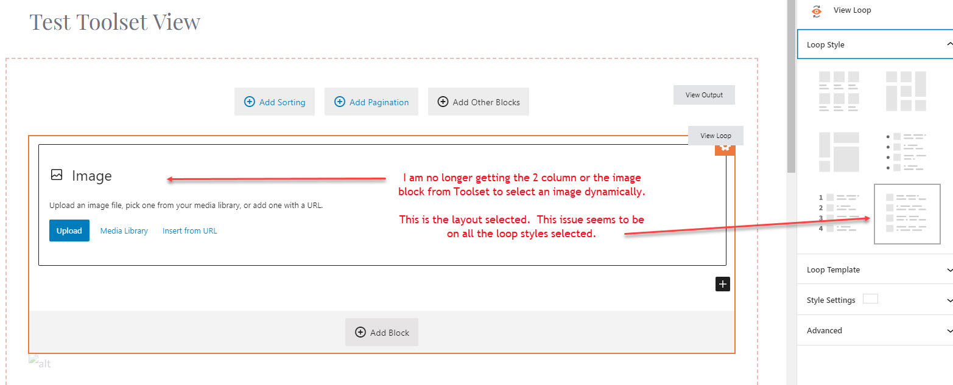Select the unformatted list loop style

click(x=907, y=213)
